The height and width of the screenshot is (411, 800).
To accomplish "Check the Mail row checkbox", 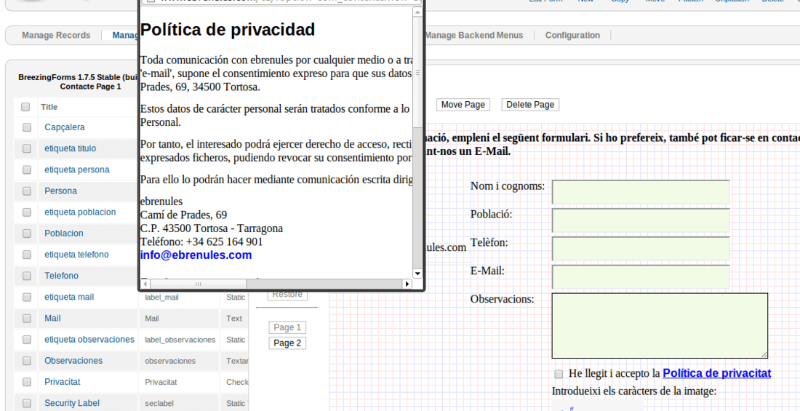I will pos(26,318).
